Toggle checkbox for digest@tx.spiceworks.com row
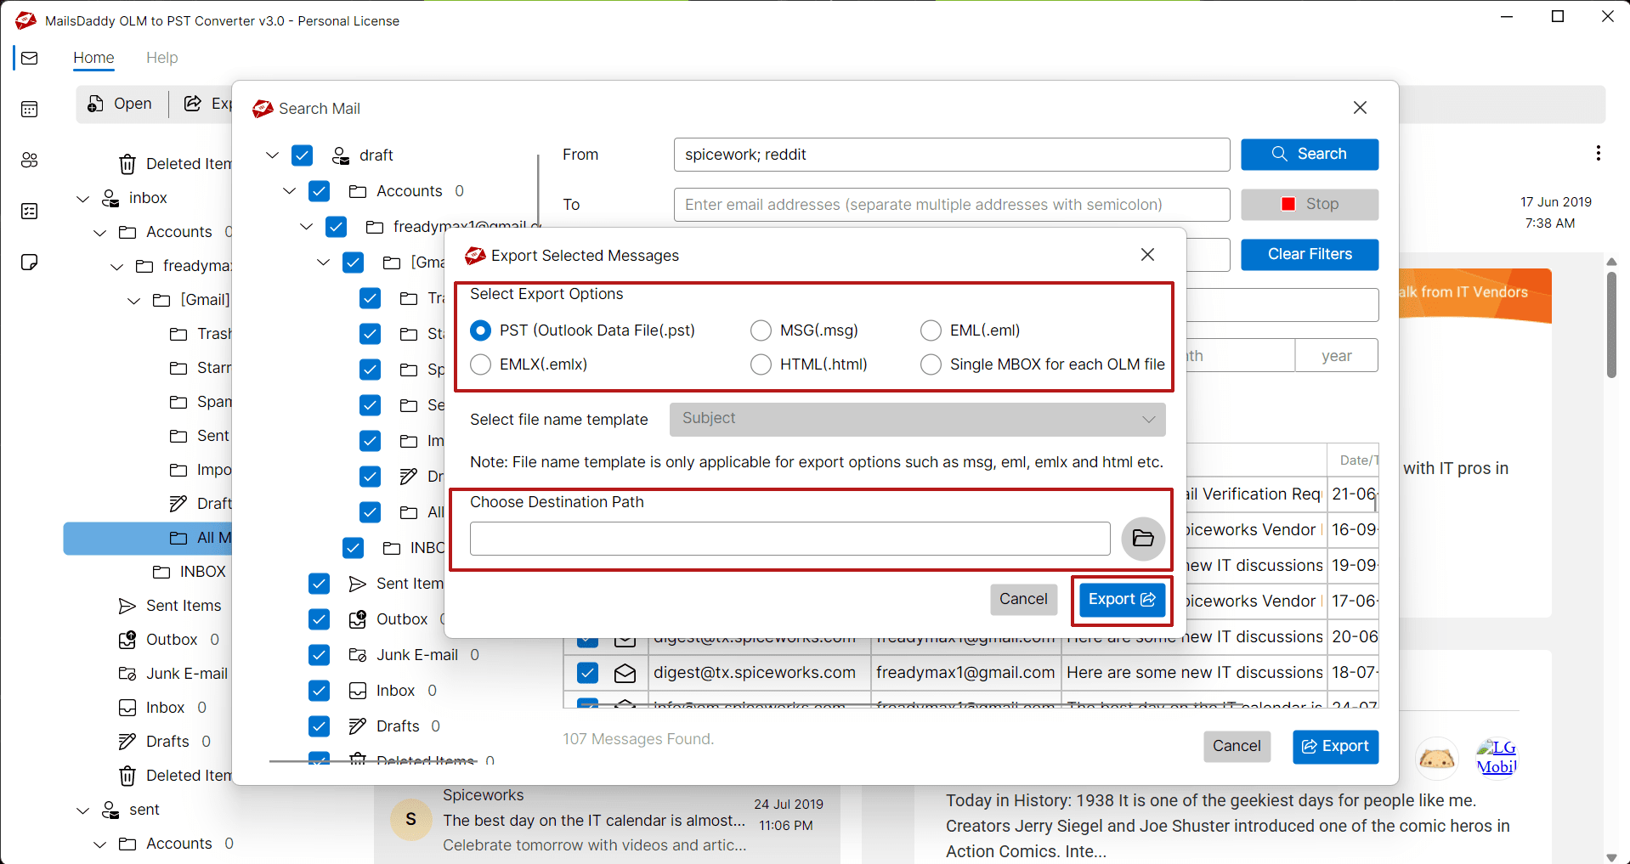Screen dimensions: 1630x864 (587, 673)
